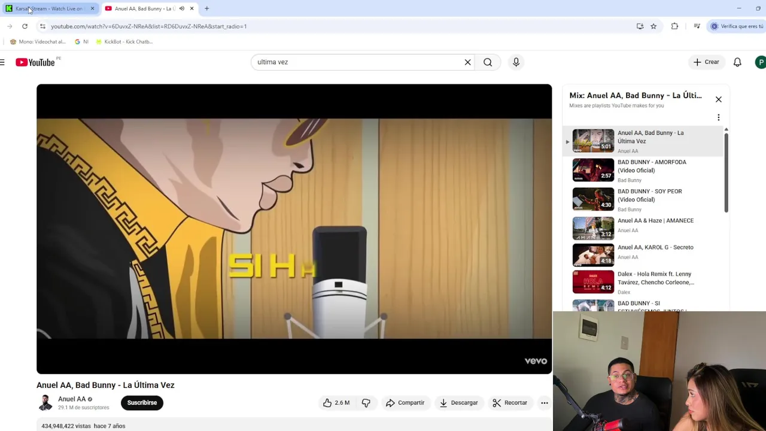Image resolution: width=766 pixels, height=431 pixels.
Task: Minimize the browser window
Action: click(x=738, y=8)
